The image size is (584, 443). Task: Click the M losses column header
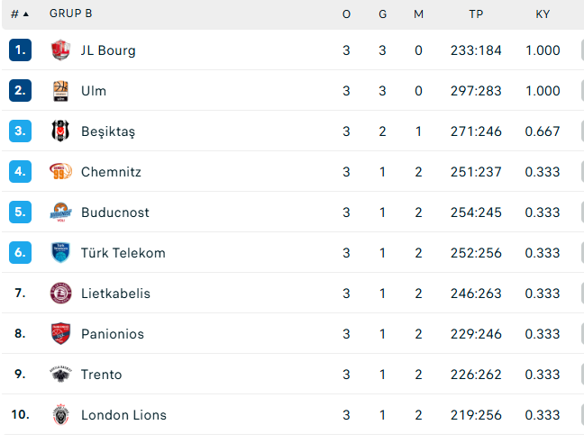418,14
